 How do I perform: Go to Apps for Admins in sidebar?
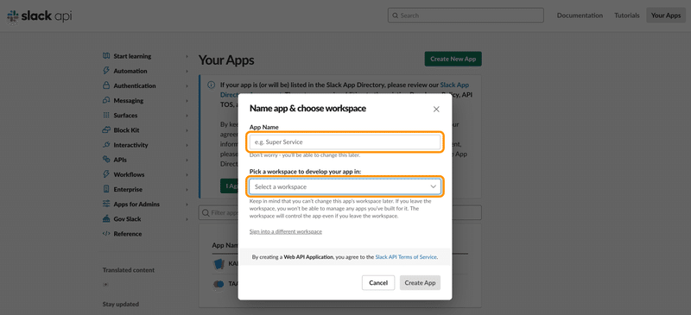(x=136, y=205)
